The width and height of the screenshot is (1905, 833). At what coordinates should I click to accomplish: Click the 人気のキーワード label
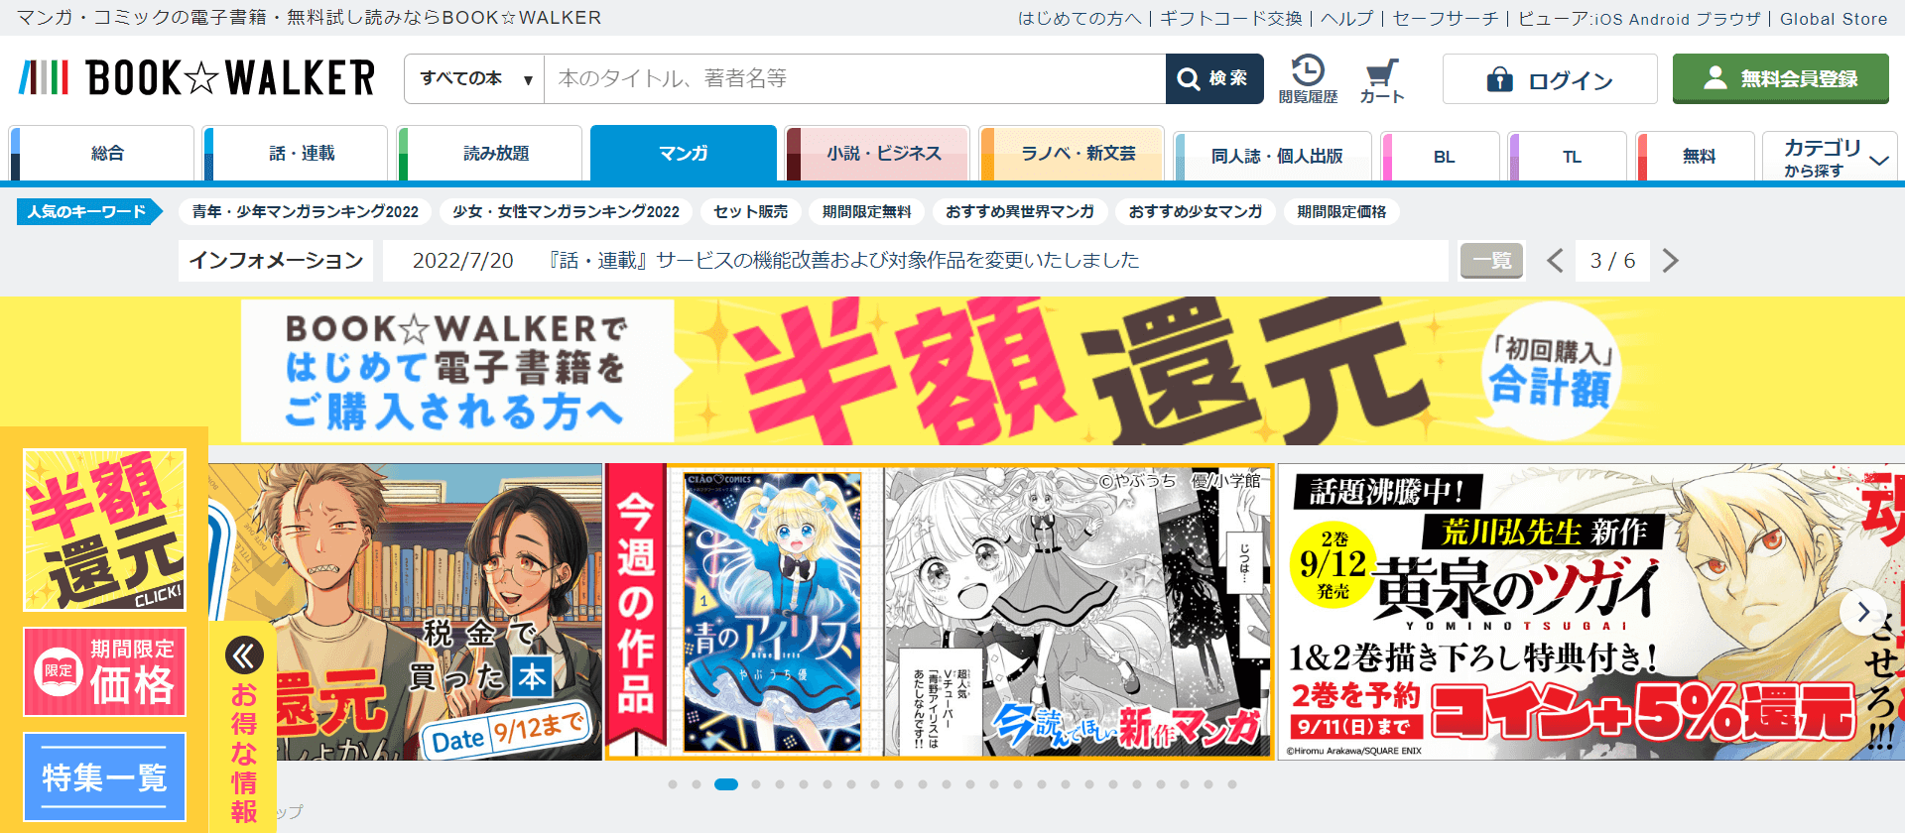87,211
